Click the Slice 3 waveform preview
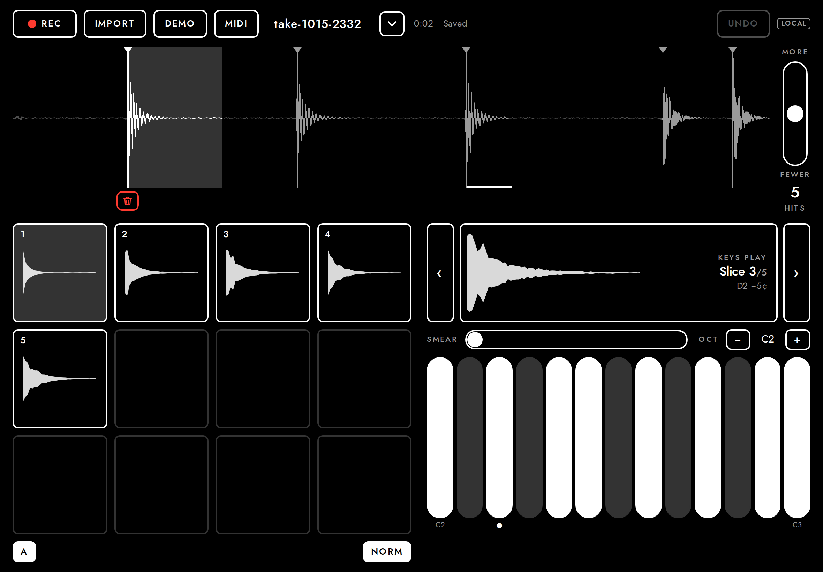Viewport: 823px width, 572px height. (x=618, y=273)
